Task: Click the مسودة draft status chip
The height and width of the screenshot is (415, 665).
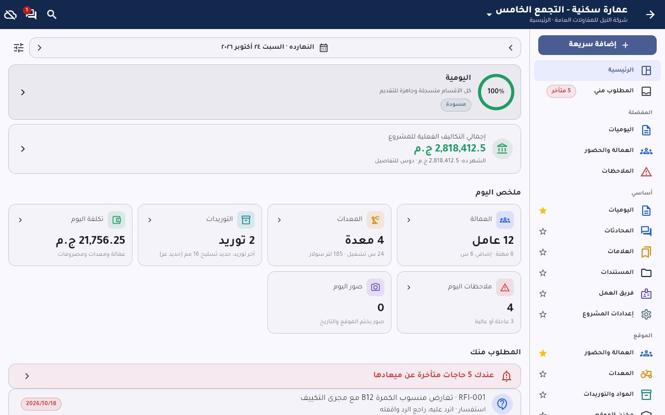Action: click(456, 105)
